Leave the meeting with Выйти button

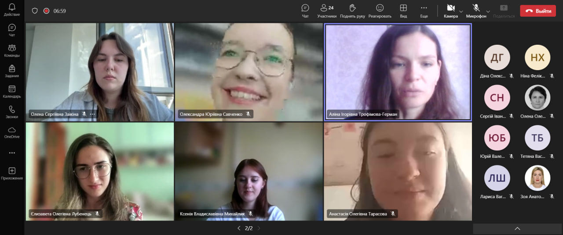tap(537, 11)
